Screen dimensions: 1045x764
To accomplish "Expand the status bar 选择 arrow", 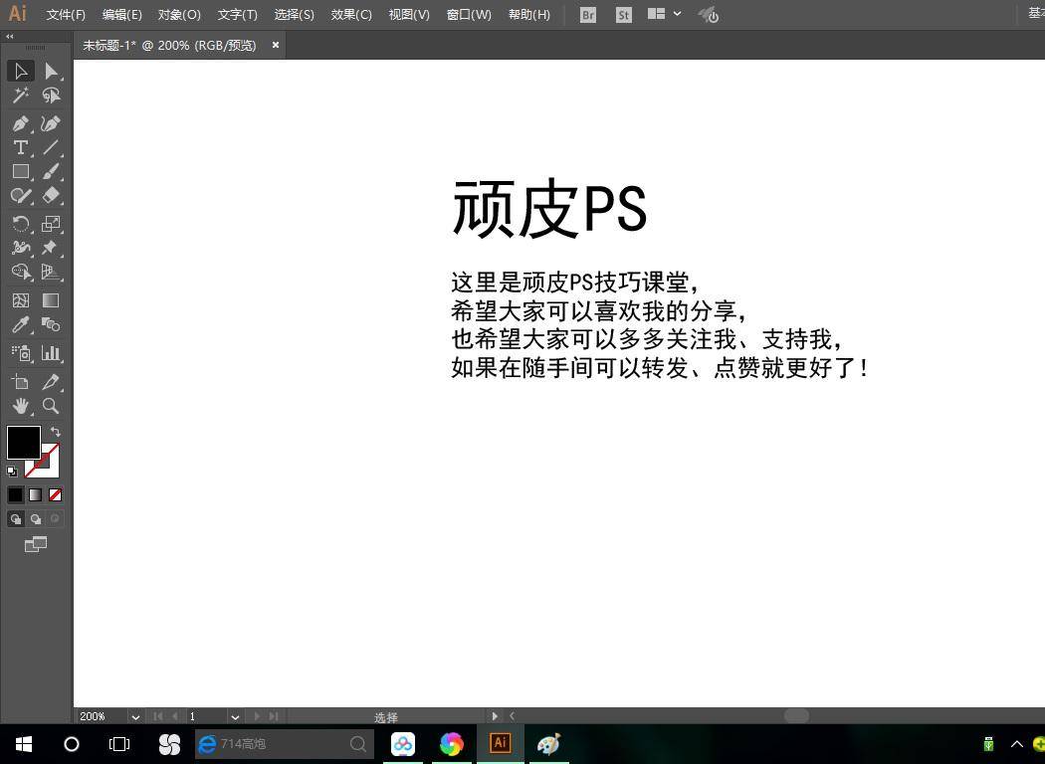I will coord(495,716).
